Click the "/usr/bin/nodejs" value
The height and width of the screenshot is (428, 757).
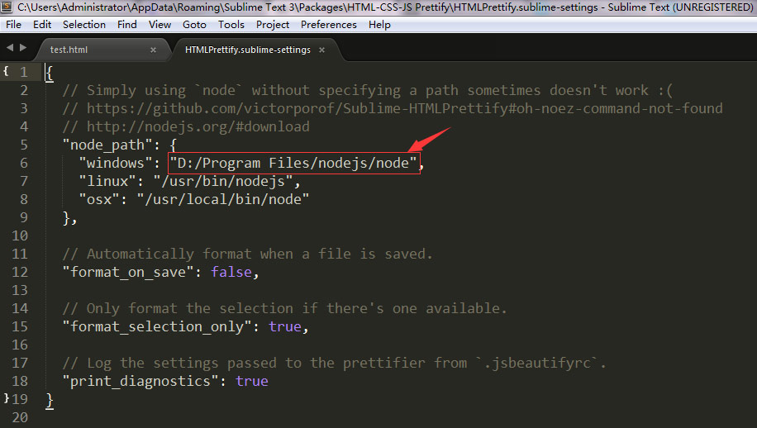point(223,182)
